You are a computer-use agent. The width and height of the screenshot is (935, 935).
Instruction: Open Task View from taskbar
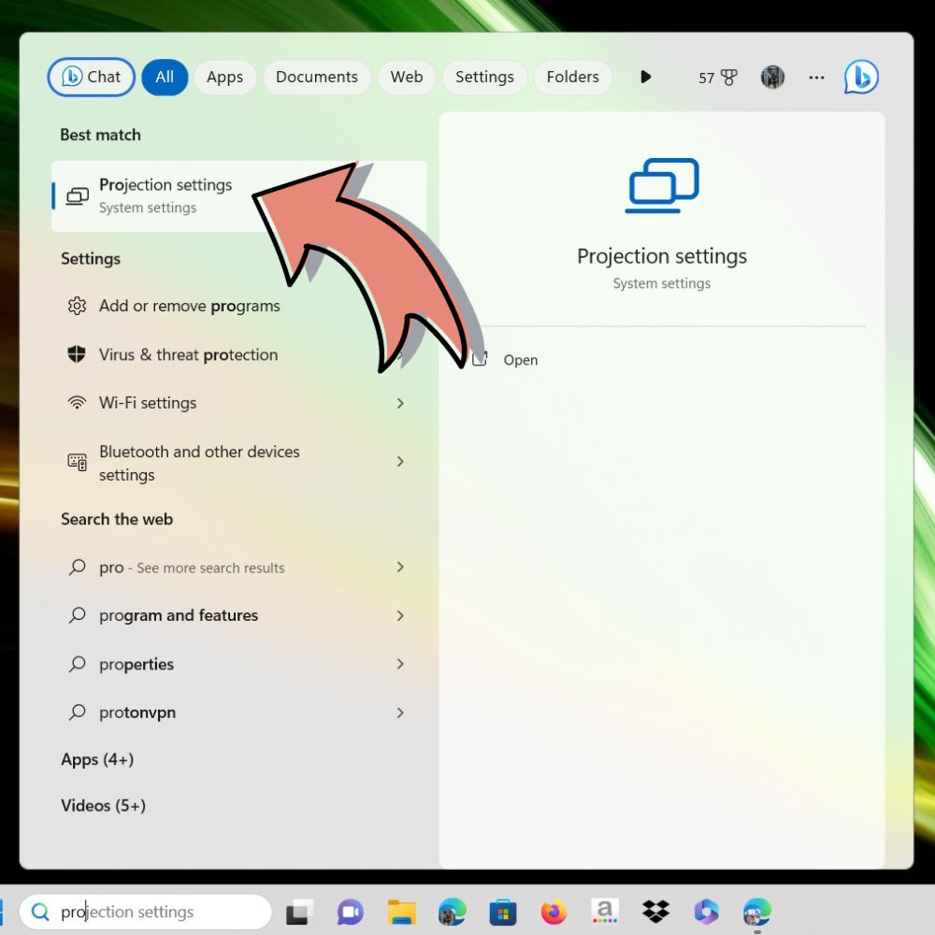click(x=299, y=912)
